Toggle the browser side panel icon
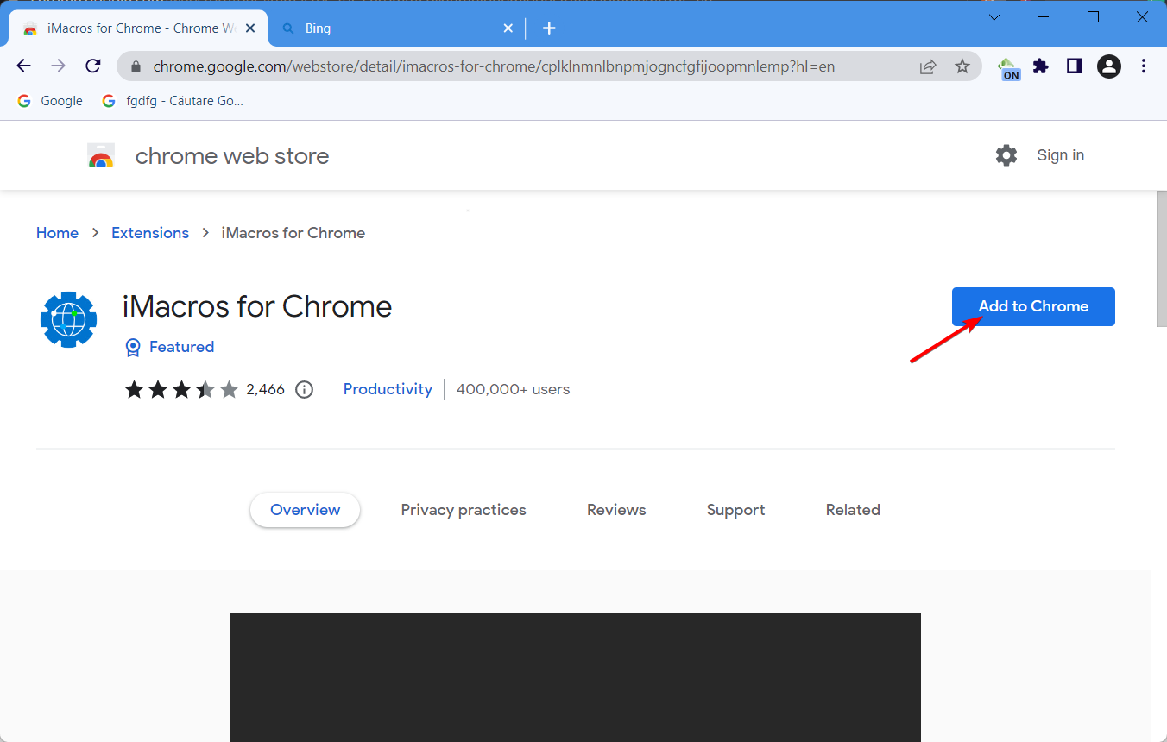This screenshot has width=1167, height=742. click(x=1075, y=66)
